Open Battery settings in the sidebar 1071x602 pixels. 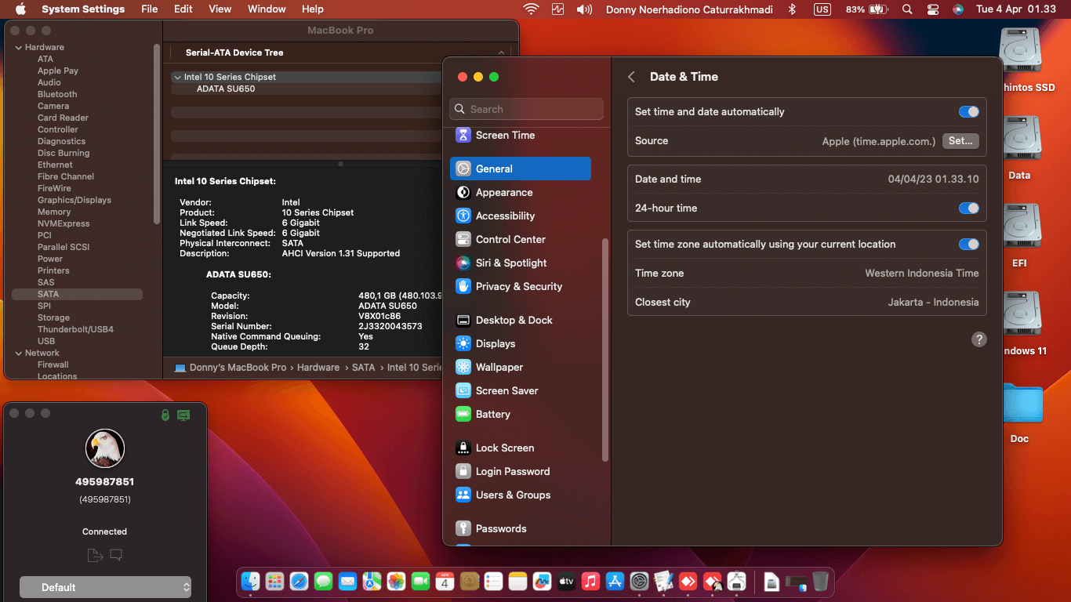click(x=521, y=414)
